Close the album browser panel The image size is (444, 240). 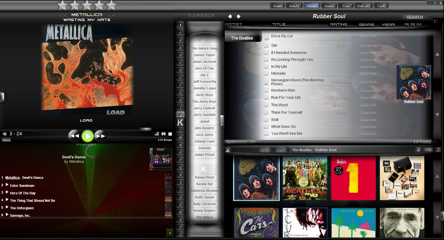tap(438, 150)
